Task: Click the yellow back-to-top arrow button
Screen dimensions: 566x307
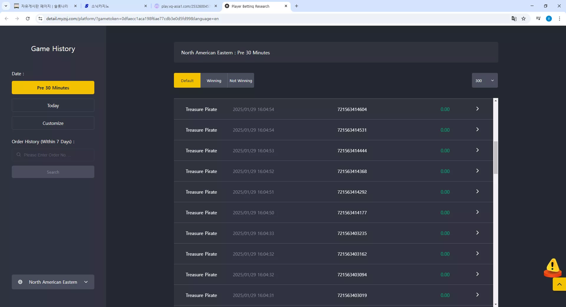Action: (x=559, y=284)
